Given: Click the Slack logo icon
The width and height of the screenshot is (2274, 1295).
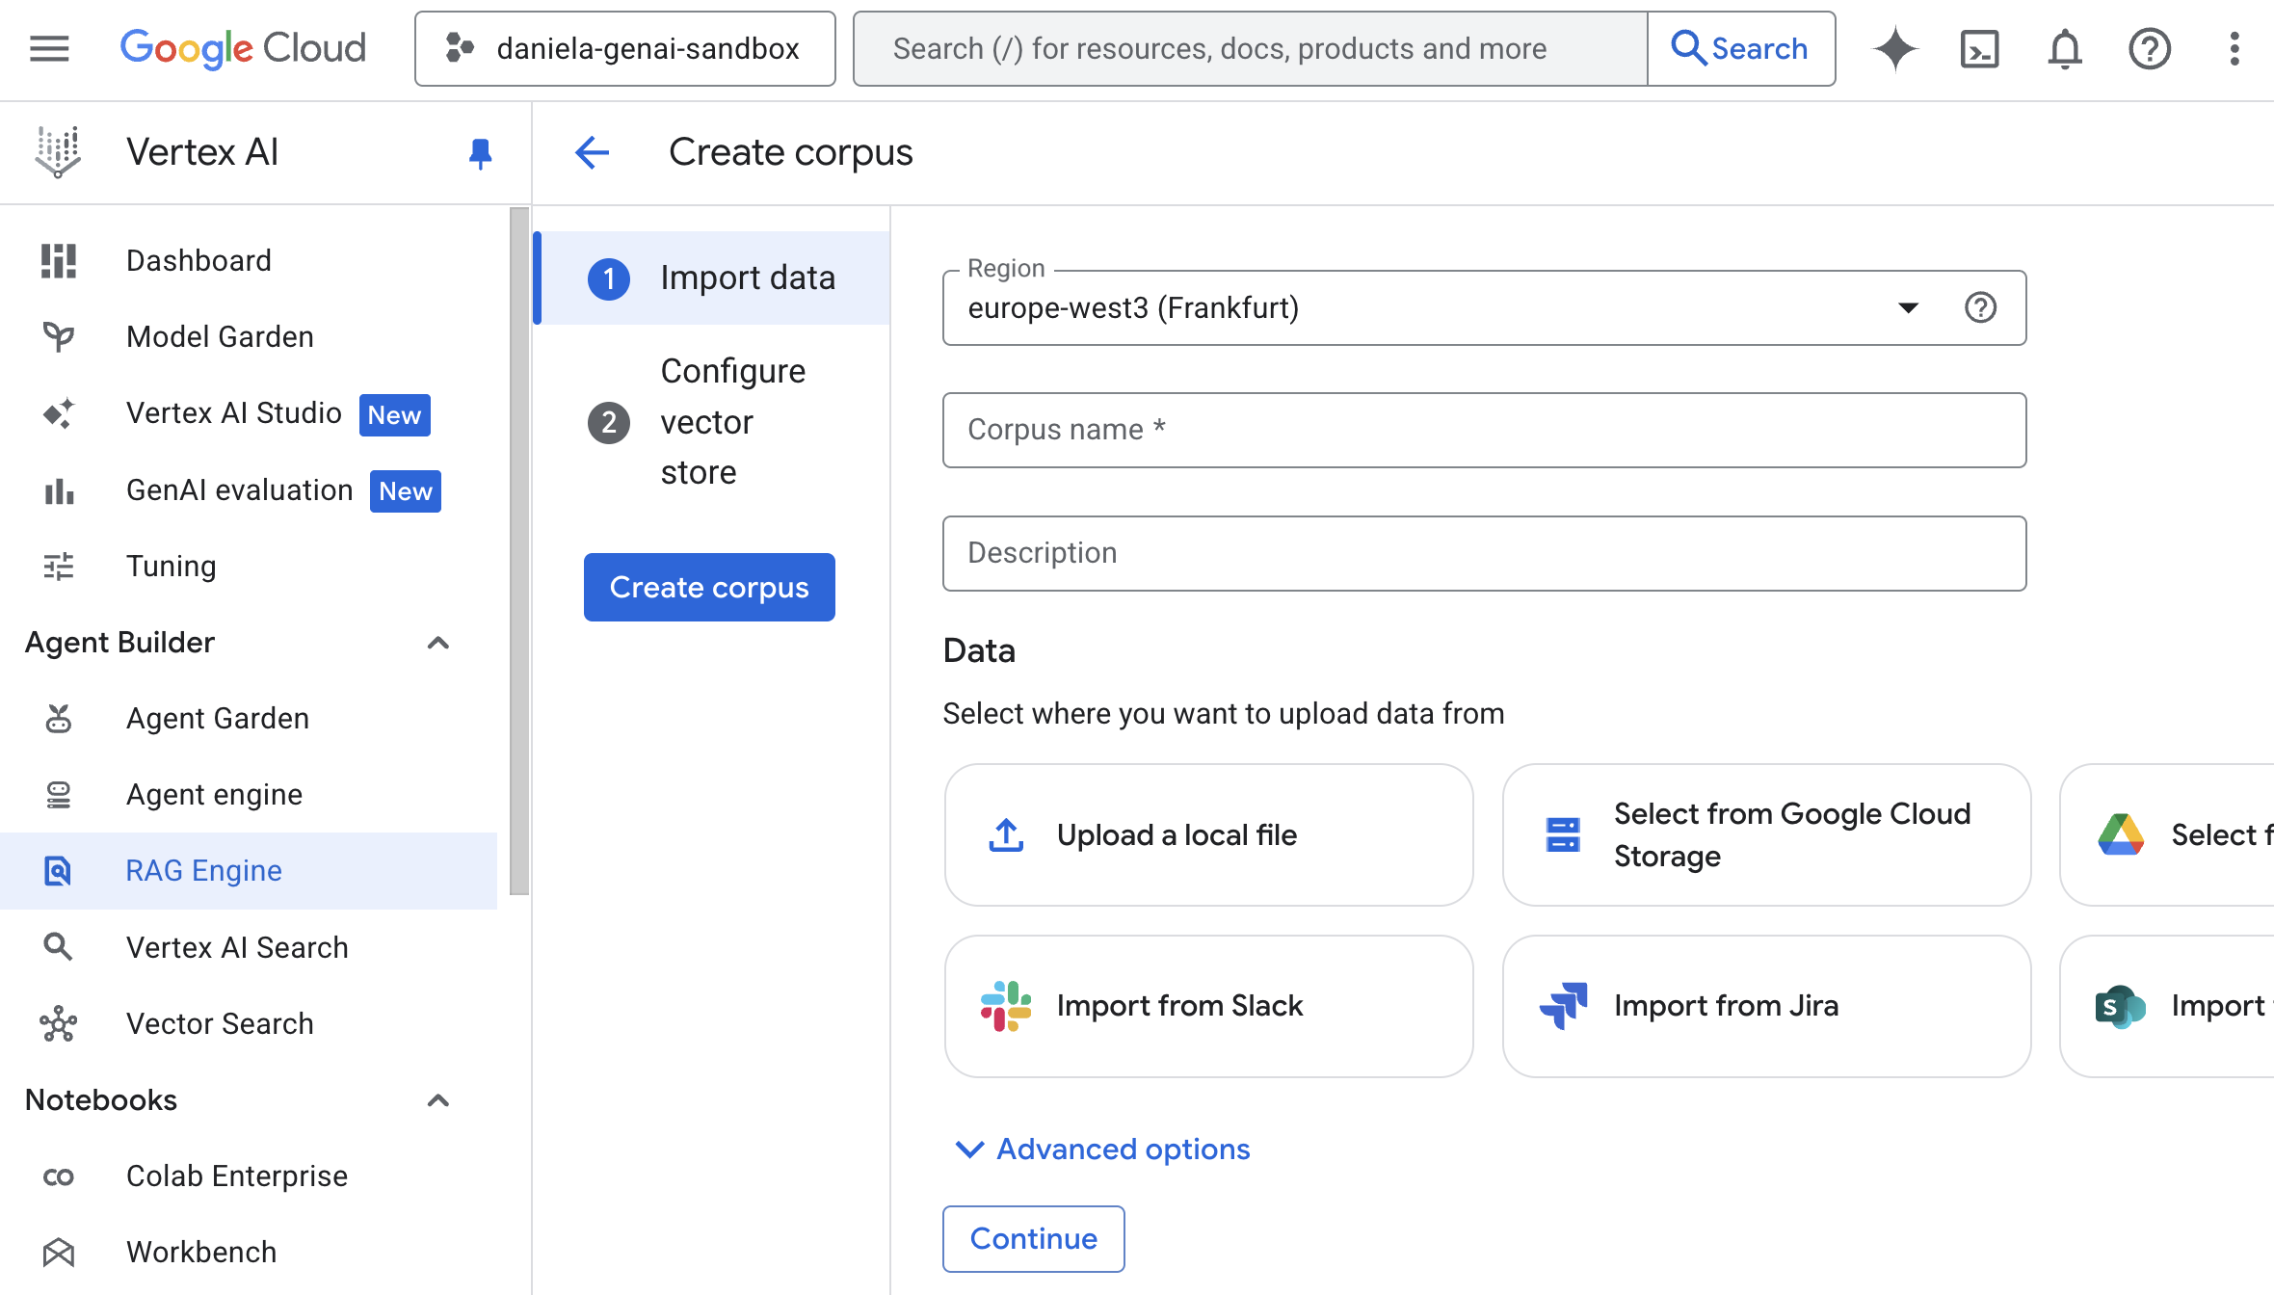Looking at the screenshot, I should [1006, 1006].
